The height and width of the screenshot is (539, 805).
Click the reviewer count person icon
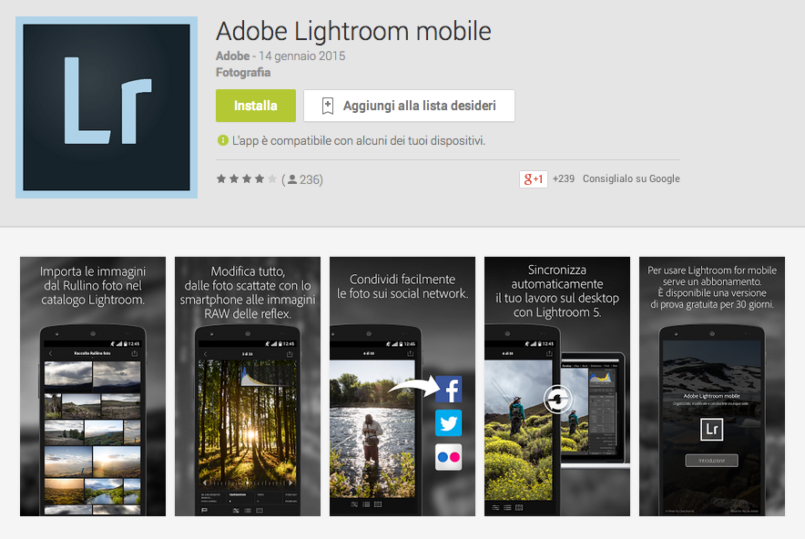(292, 179)
